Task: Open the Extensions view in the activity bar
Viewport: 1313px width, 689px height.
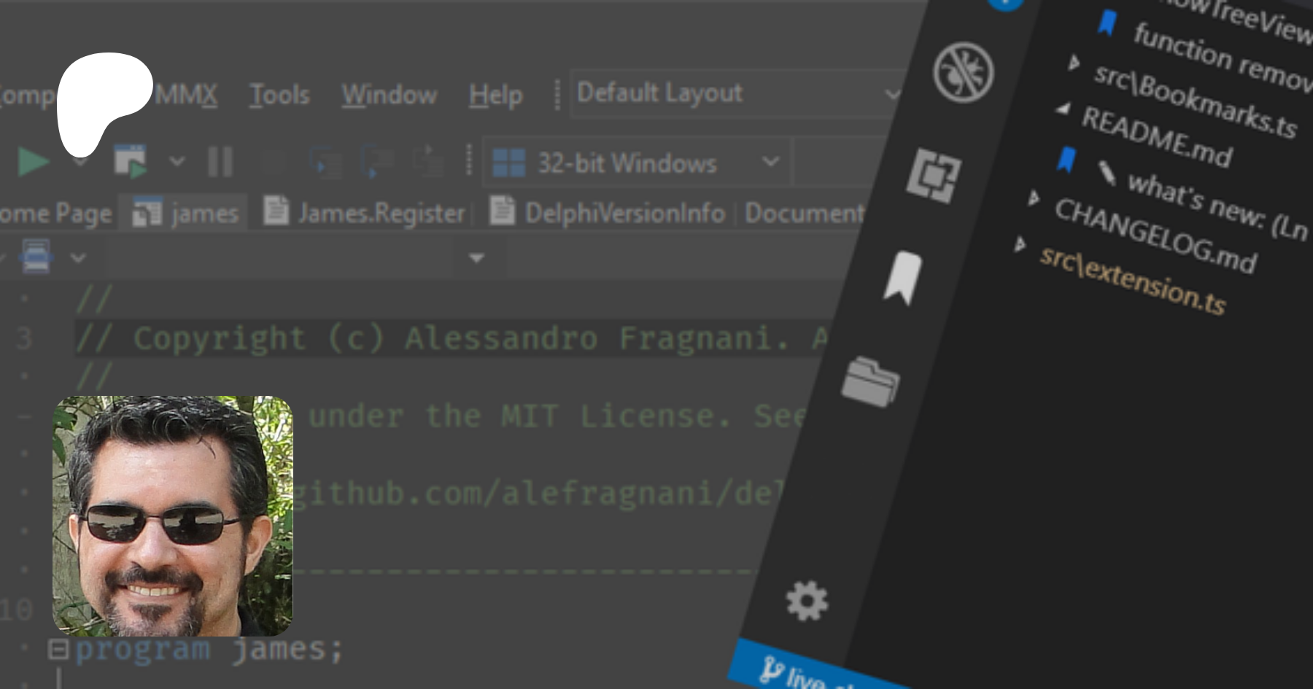Action: [934, 176]
